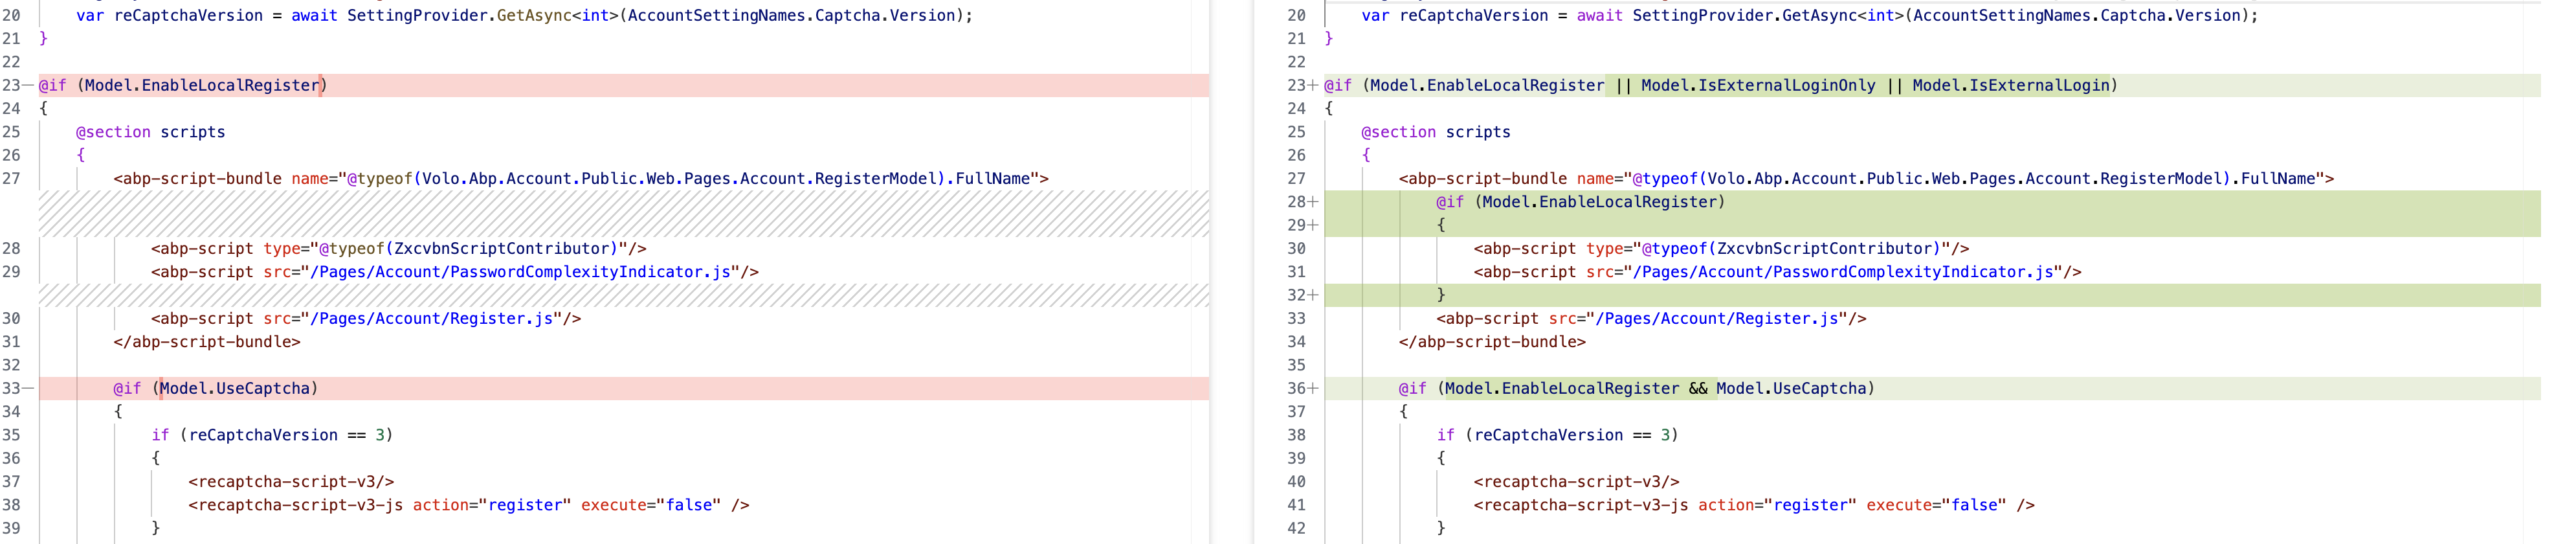Viewport: 2576px width, 544px height.
Task: Click Model.UseCaptcha in the left pane
Action: (235, 389)
